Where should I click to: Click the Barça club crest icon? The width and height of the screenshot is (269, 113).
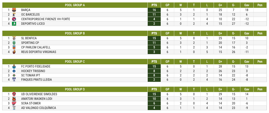coord(14,10)
